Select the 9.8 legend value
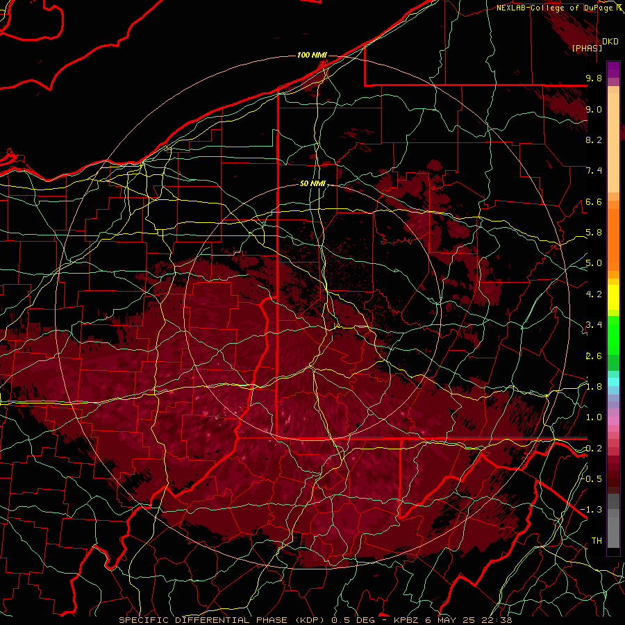Image resolution: width=625 pixels, height=625 pixels. [x=594, y=78]
